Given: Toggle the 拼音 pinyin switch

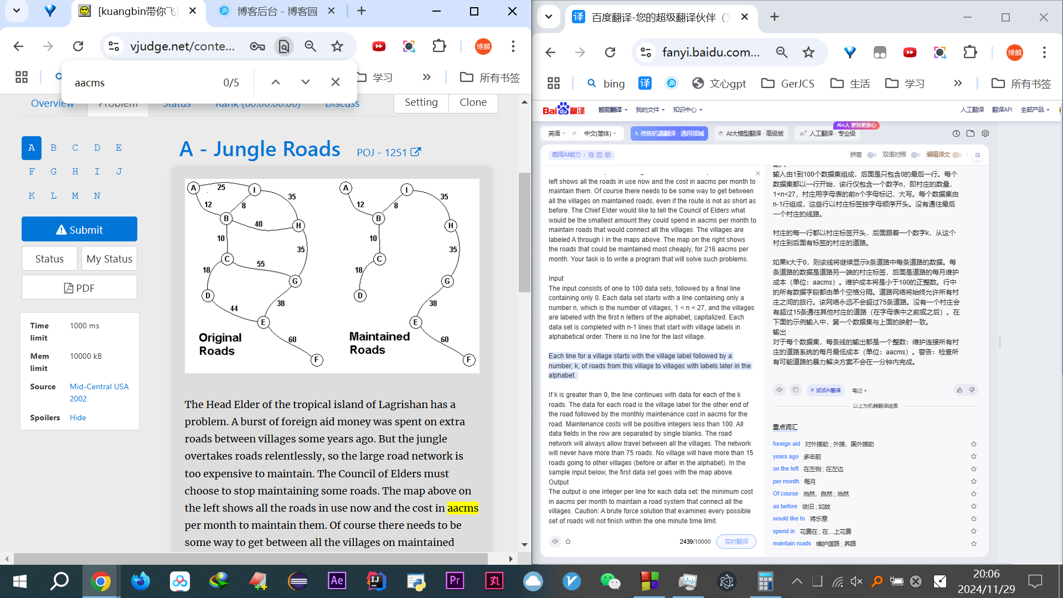Looking at the screenshot, I should point(871,155).
